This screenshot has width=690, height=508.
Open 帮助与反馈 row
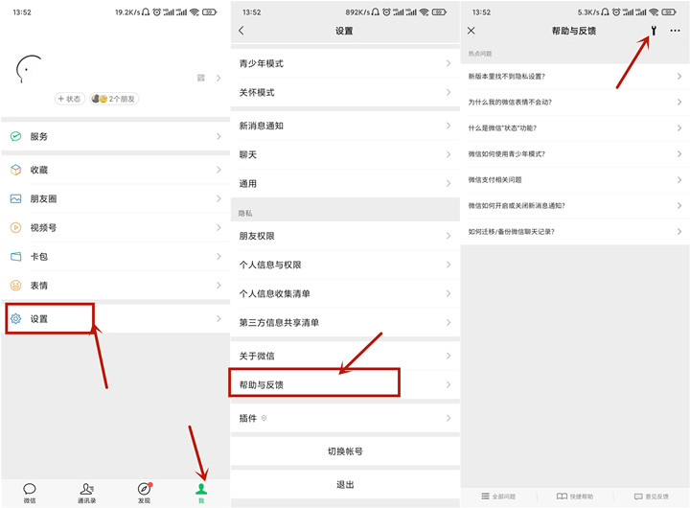[345, 384]
